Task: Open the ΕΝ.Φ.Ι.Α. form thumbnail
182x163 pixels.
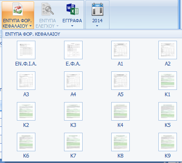Action: tap(26, 50)
